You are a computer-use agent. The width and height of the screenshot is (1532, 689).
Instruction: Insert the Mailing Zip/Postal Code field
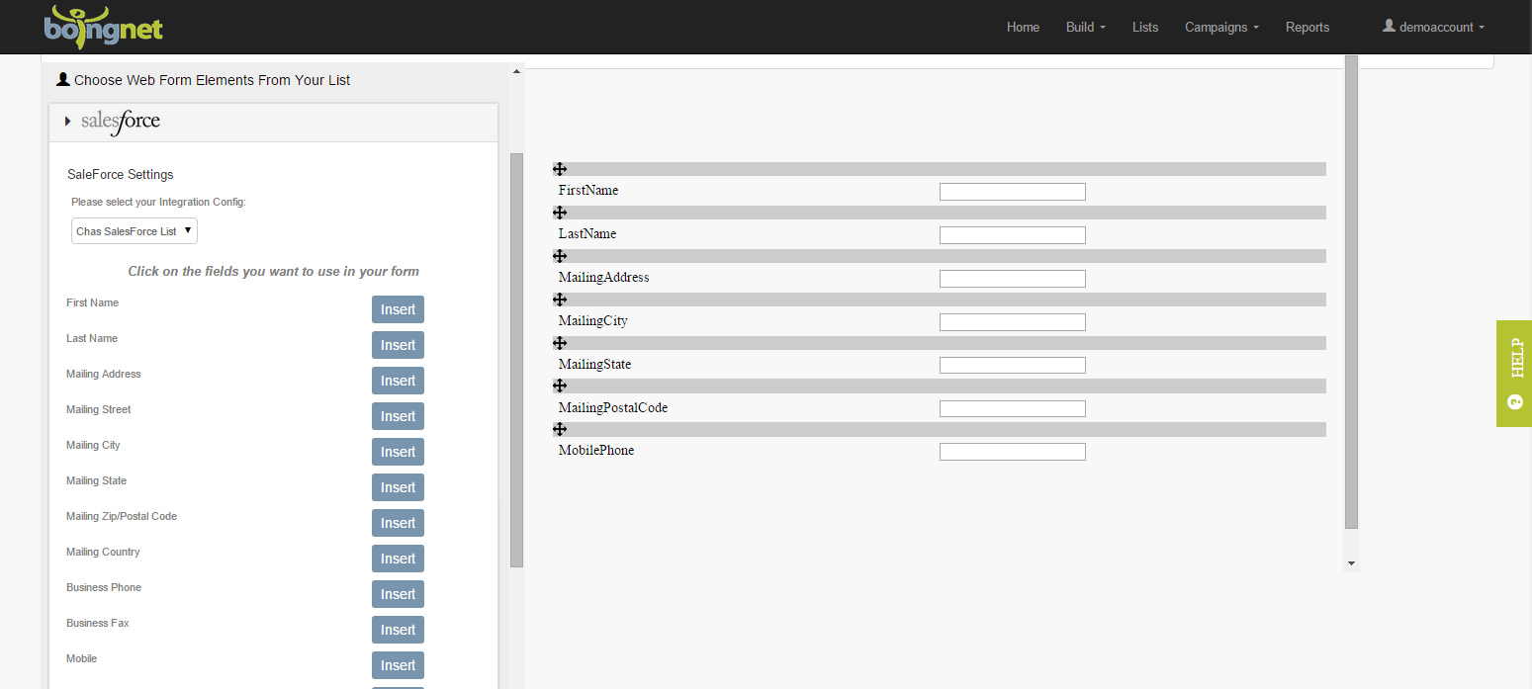pos(398,523)
